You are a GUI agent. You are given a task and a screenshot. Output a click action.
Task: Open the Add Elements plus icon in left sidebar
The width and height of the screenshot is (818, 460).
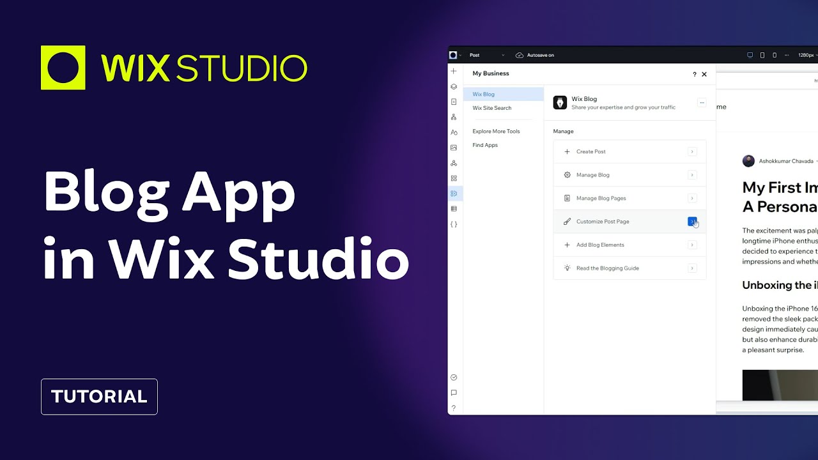[454, 71]
